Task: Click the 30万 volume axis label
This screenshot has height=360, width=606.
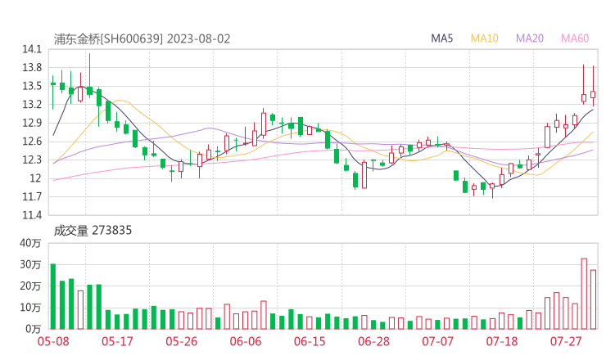Action: pyautogui.click(x=30, y=264)
